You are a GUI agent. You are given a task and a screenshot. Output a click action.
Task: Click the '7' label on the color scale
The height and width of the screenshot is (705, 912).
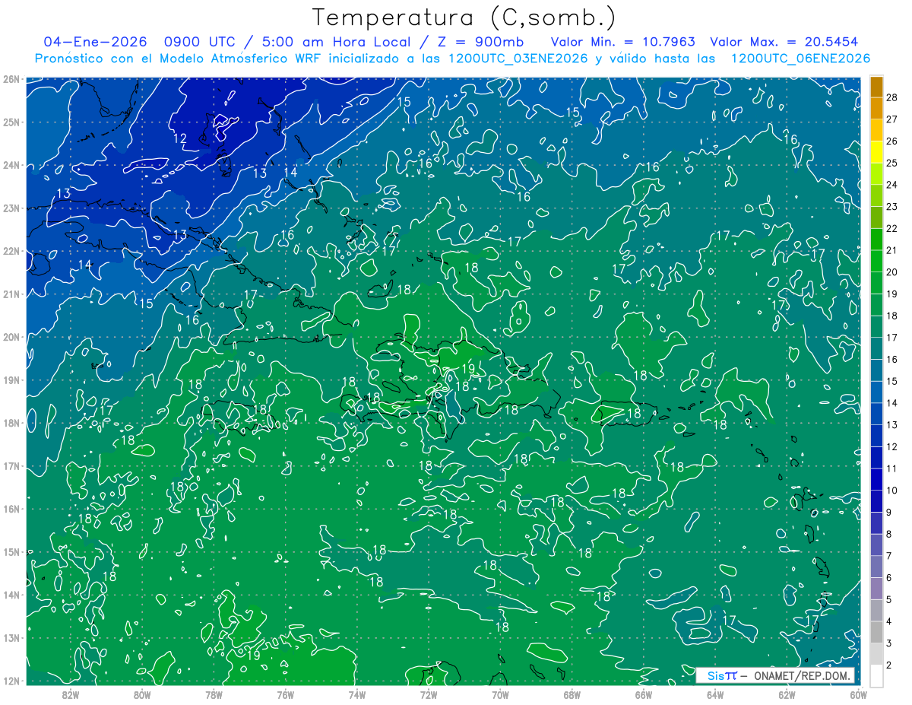(889, 556)
